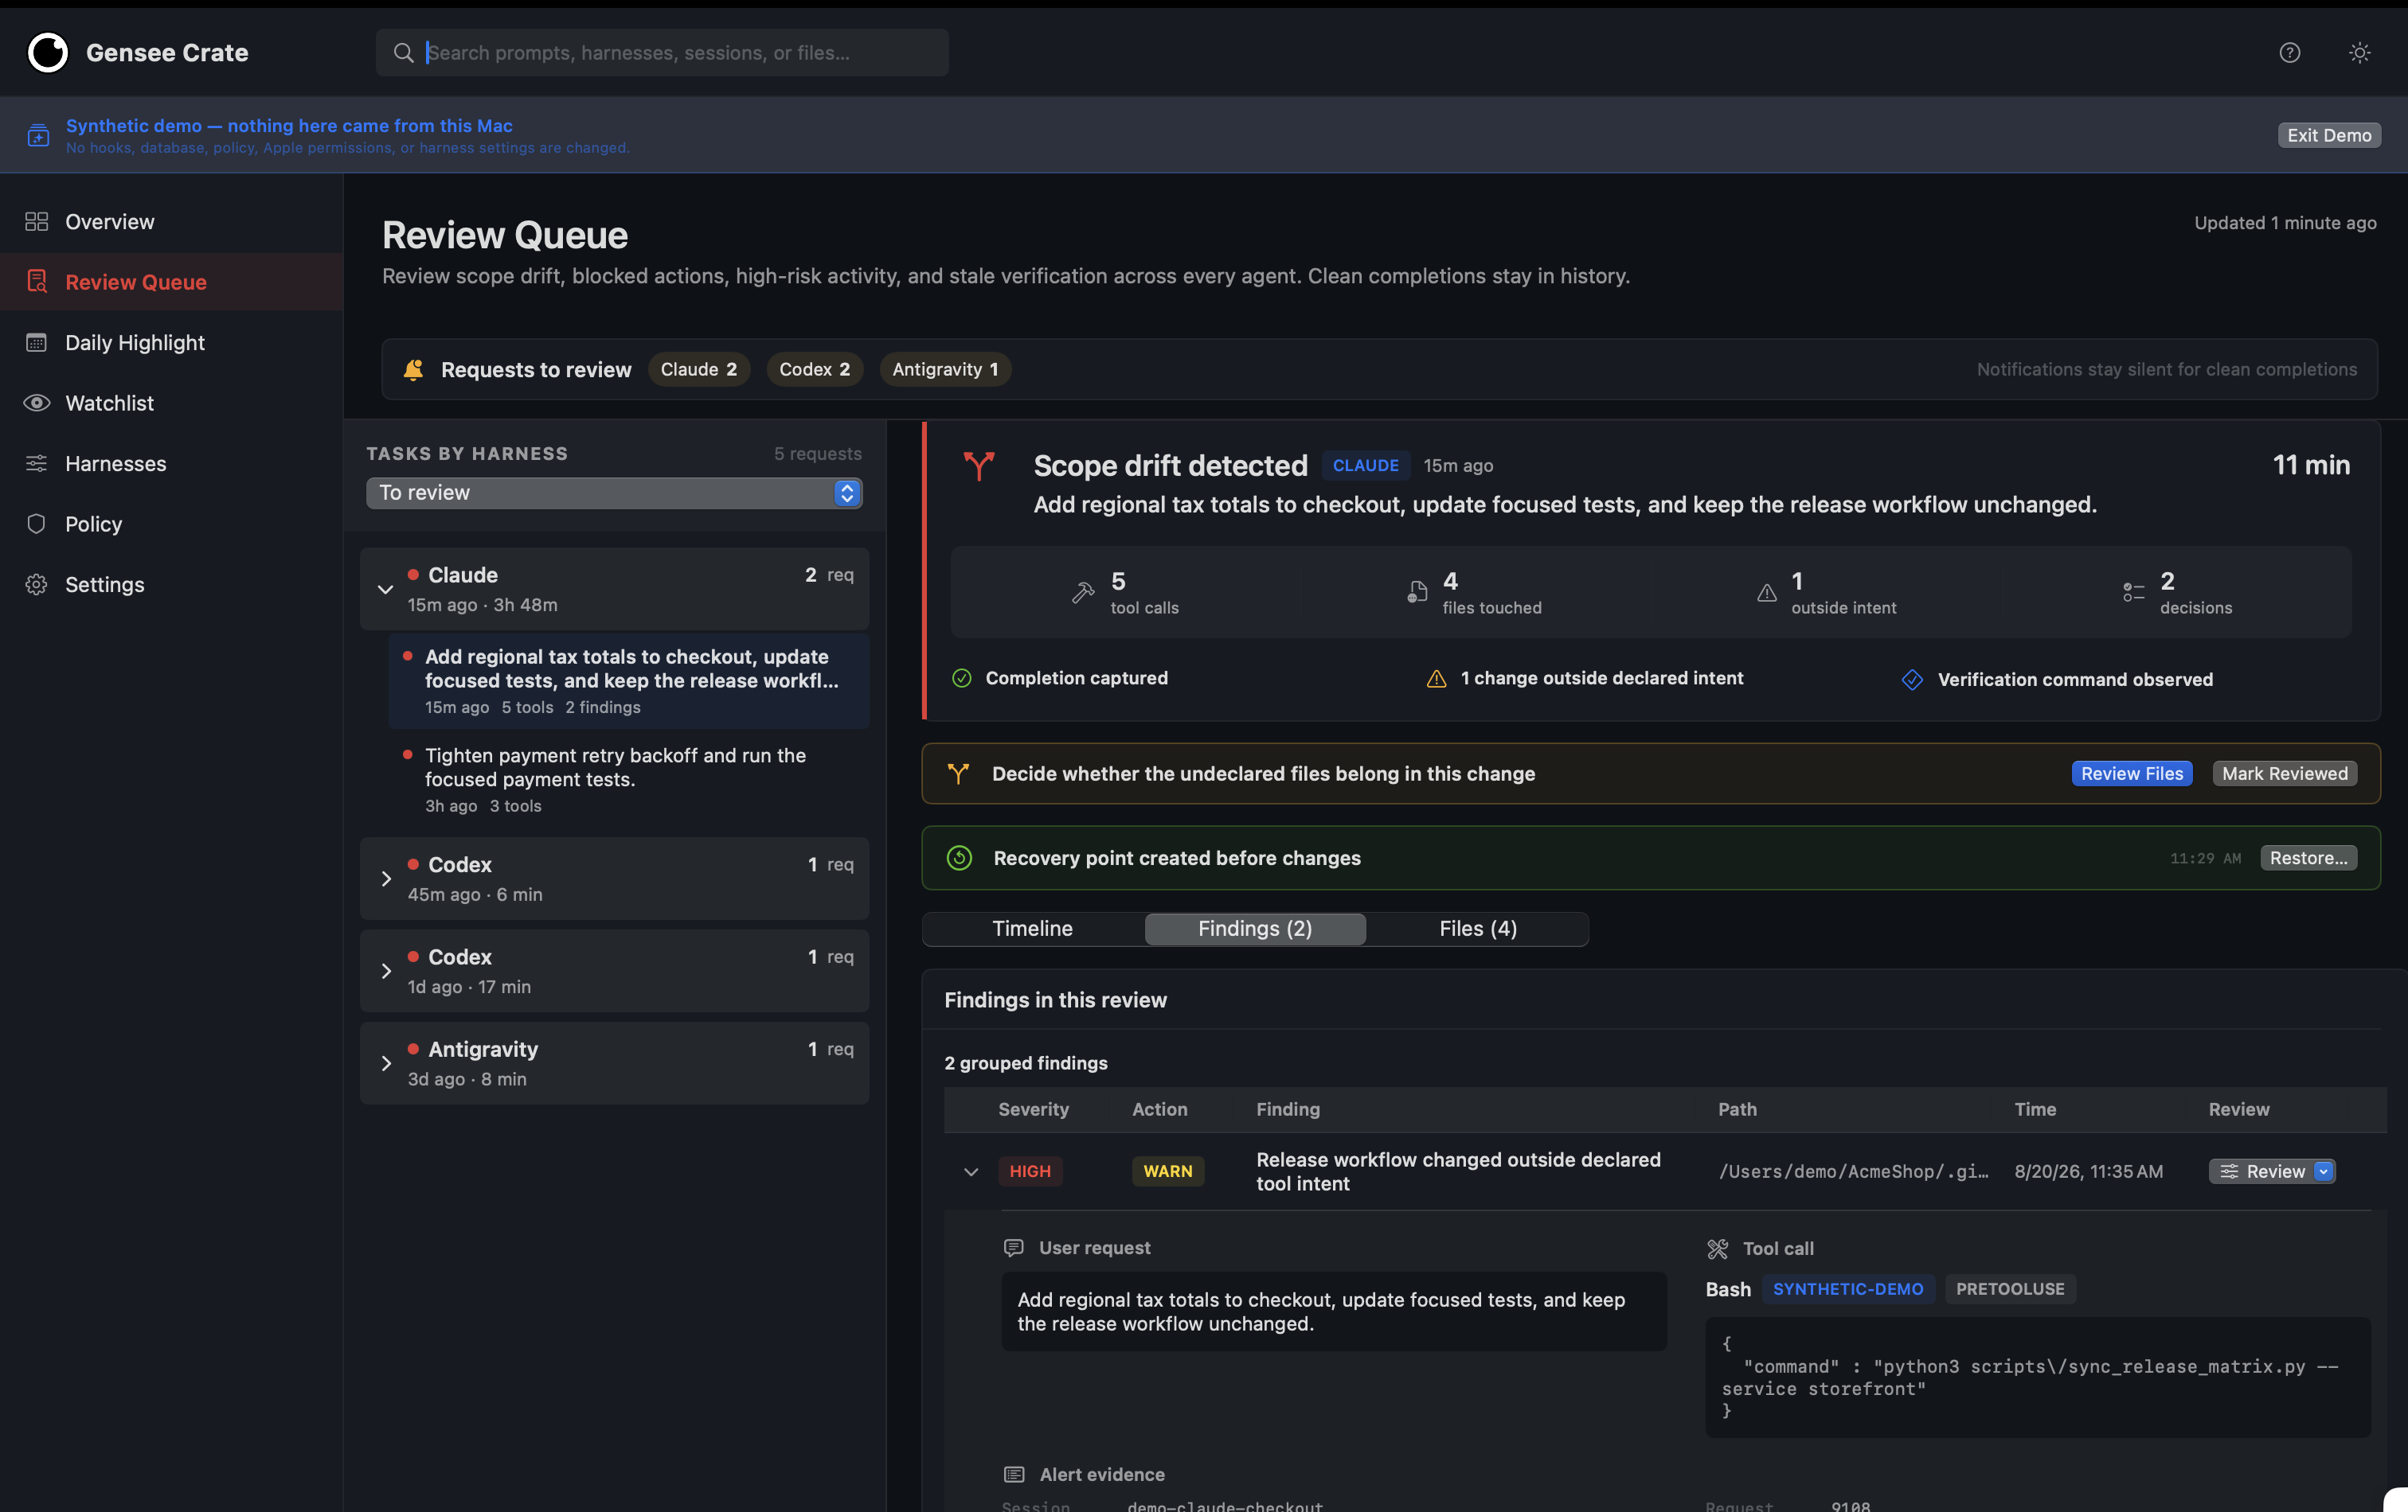
Task: Click the Review Queue sidebar icon
Action: click(x=37, y=281)
